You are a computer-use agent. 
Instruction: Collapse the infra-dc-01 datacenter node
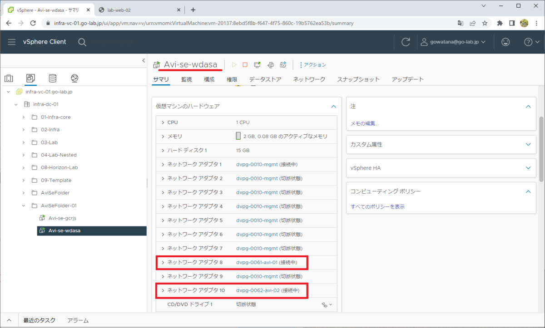point(16,104)
